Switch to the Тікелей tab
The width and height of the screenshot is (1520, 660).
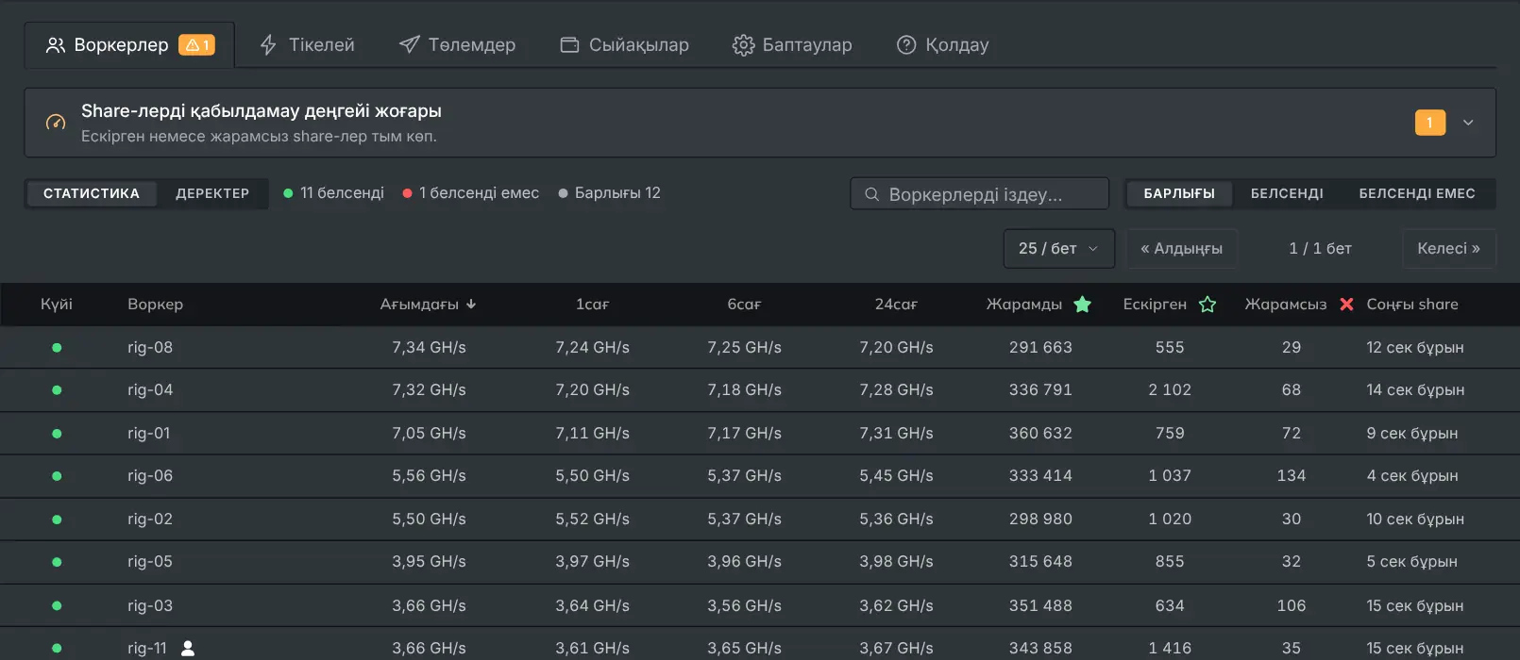[307, 45]
